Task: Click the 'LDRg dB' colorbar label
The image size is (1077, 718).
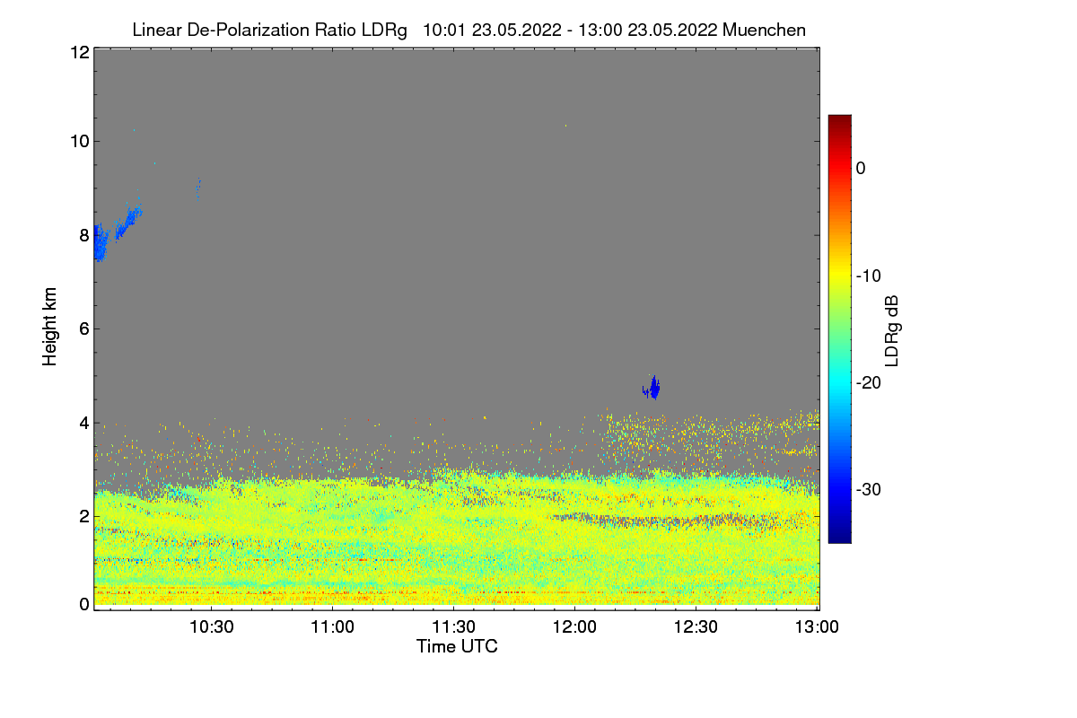Action: [892, 330]
